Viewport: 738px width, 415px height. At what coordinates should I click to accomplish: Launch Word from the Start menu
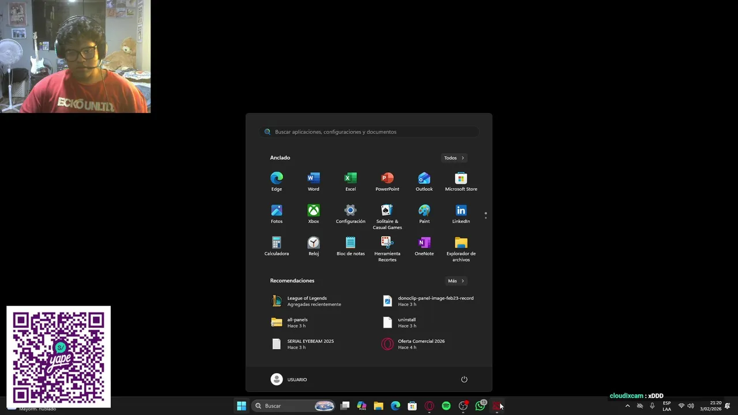click(314, 182)
